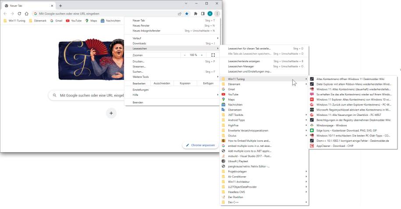Screen dimensions: 401x209
Task: Open Der Postillon bookmark
Action: point(264,197)
